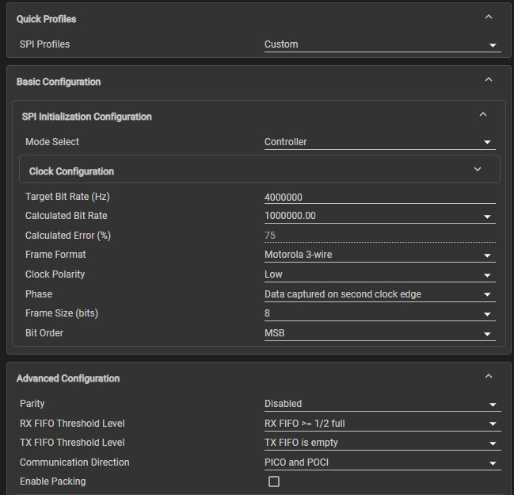Open the Communication Direction dropdown
Screen dimensions: 514x495
tap(382, 462)
